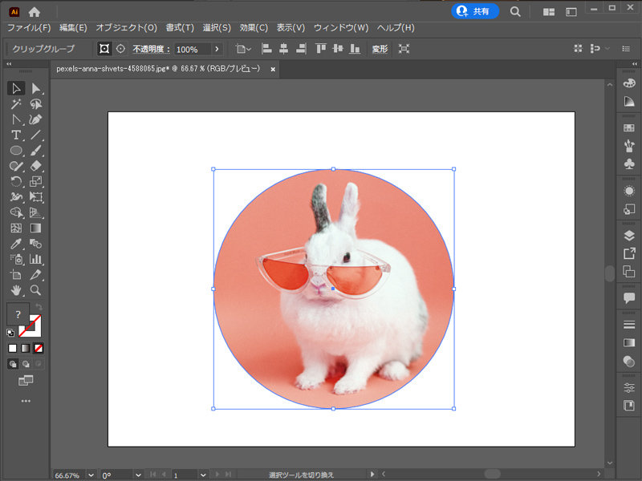The image size is (642, 481).
Task: Open the opacity dropdown arrow
Action: 217,49
